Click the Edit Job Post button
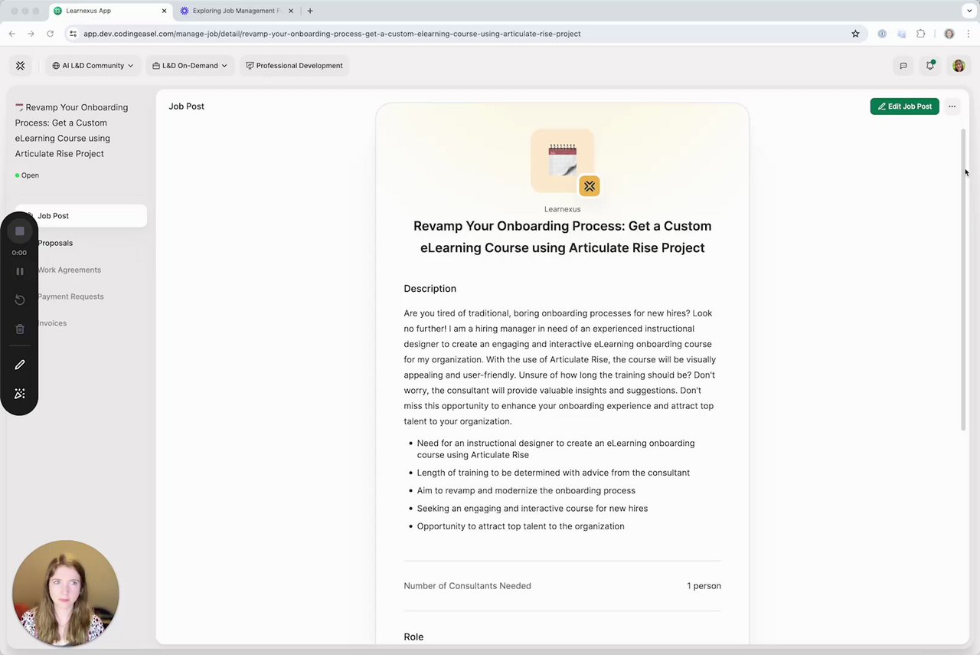Image resolution: width=980 pixels, height=655 pixels. point(904,106)
